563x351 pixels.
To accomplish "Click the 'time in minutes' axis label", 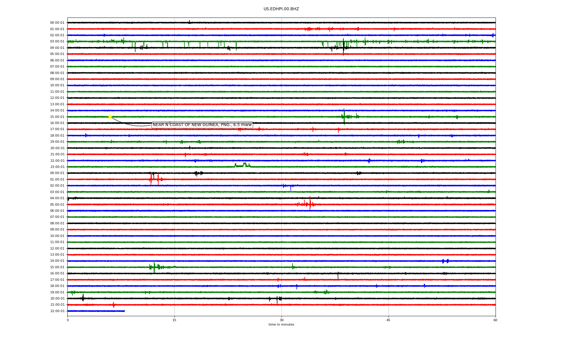I will click(x=281, y=324).
